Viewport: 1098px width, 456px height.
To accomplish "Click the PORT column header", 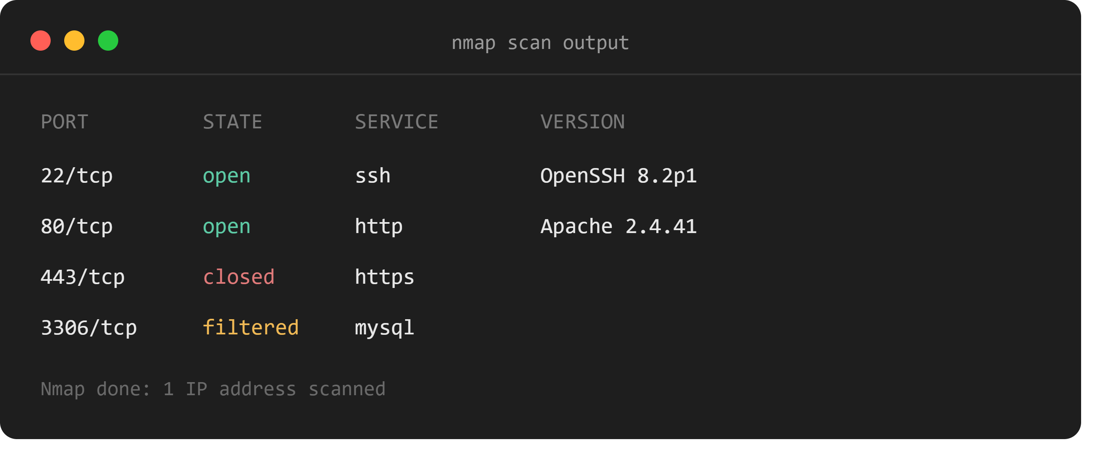I will point(64,122).
